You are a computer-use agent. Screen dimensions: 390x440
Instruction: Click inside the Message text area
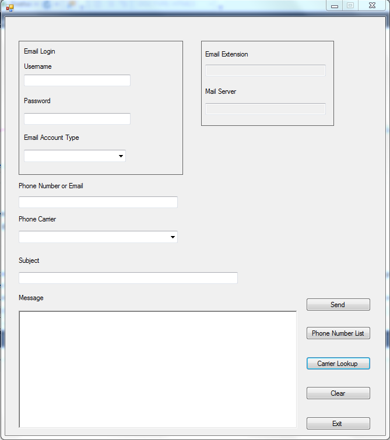[158, 369]
